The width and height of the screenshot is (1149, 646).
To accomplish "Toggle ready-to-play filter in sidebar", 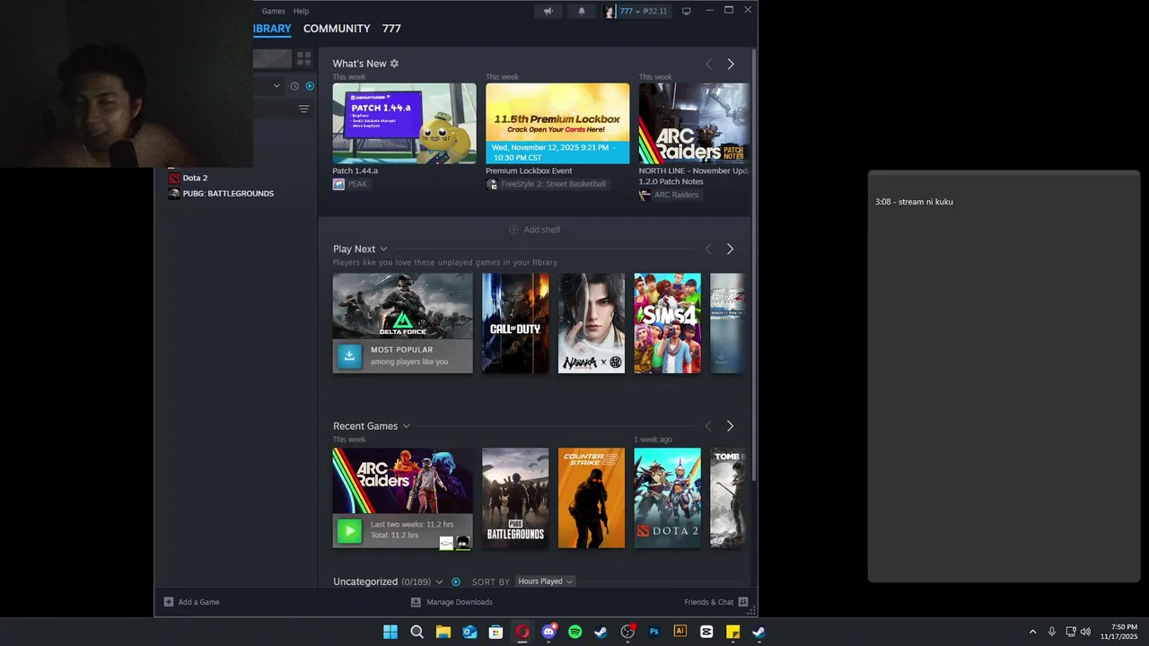I will [310, 86].
